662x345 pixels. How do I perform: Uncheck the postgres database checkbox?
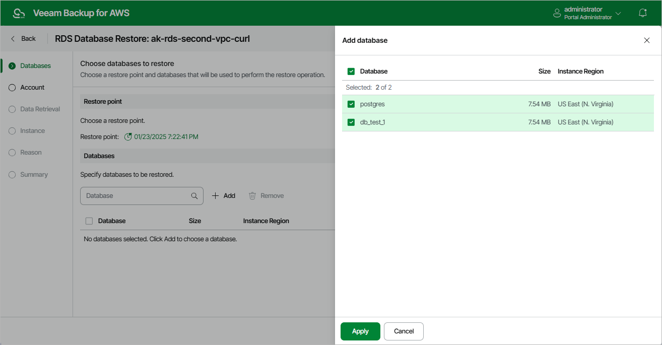pos(351,104)
